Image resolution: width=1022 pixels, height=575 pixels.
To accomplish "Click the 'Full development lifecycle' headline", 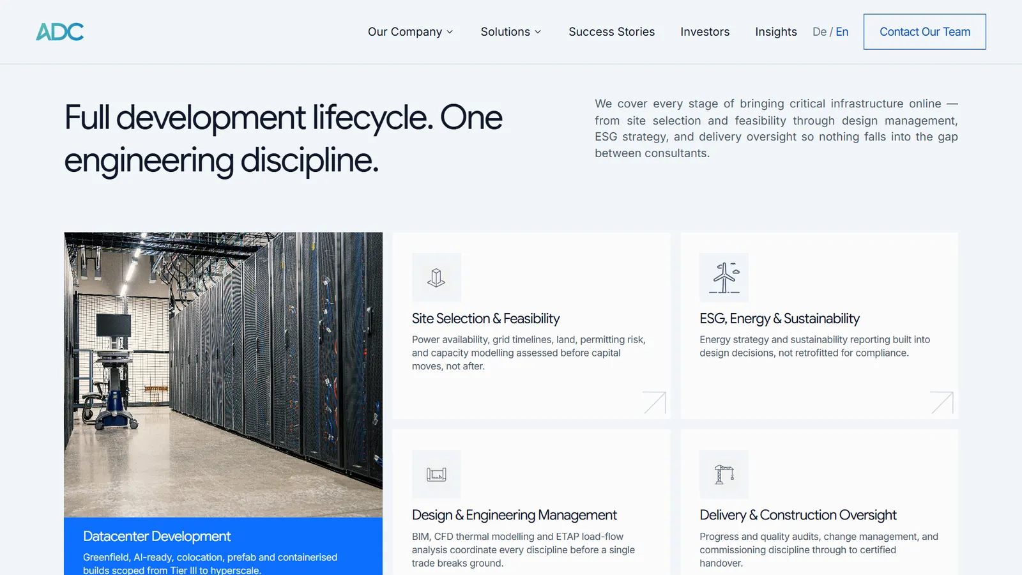I will tap(283, 139).
